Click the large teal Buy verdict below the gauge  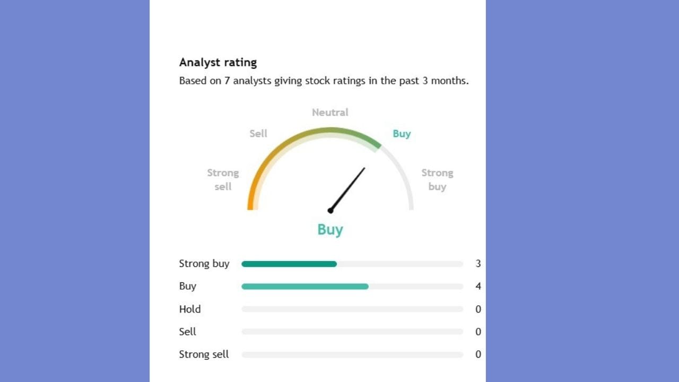330,230
